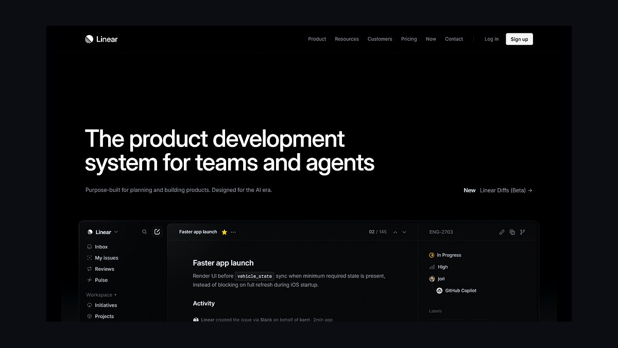Select My issues in the sidebar
This screenshot has width=618, height=348.
pos(102,258)
